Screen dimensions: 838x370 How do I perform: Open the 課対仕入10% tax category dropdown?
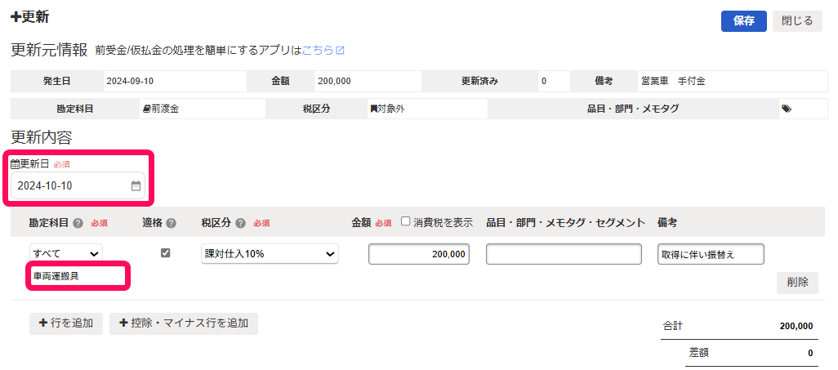coord(270,254)
